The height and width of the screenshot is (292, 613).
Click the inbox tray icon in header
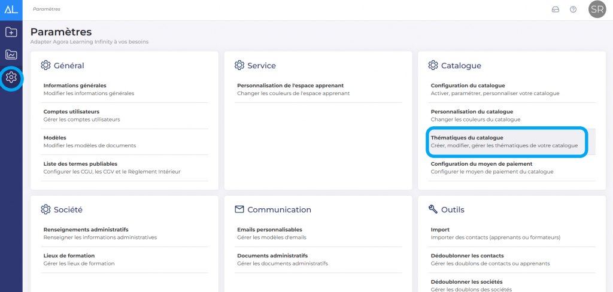555,10
